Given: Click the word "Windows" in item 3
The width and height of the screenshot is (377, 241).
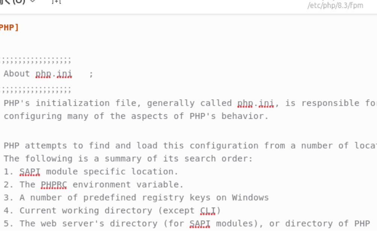Looking at the screenshot, I should (250, 198).
